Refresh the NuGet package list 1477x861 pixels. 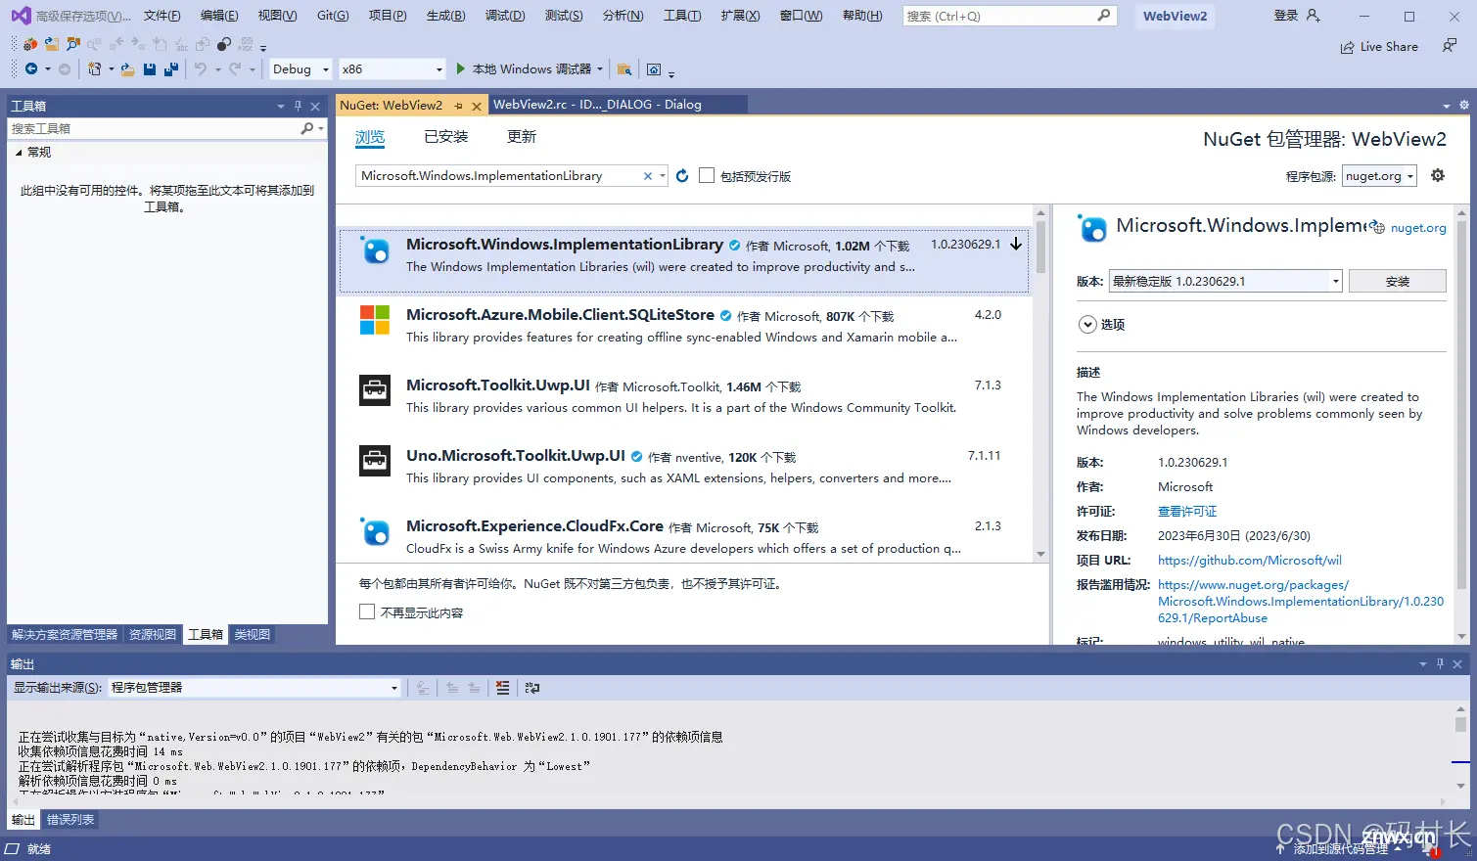[682, 176]
